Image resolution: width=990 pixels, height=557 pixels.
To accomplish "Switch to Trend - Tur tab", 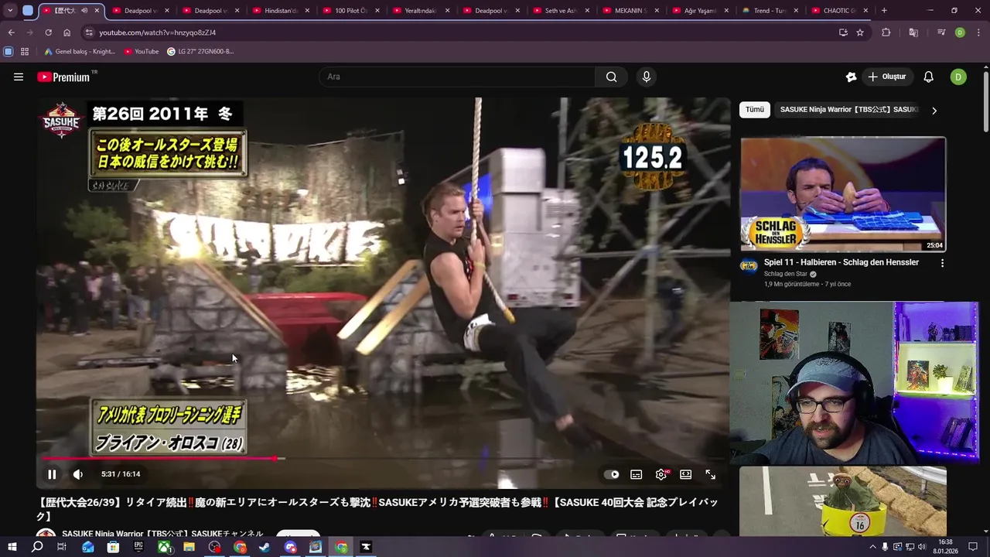I will (771, 11).
